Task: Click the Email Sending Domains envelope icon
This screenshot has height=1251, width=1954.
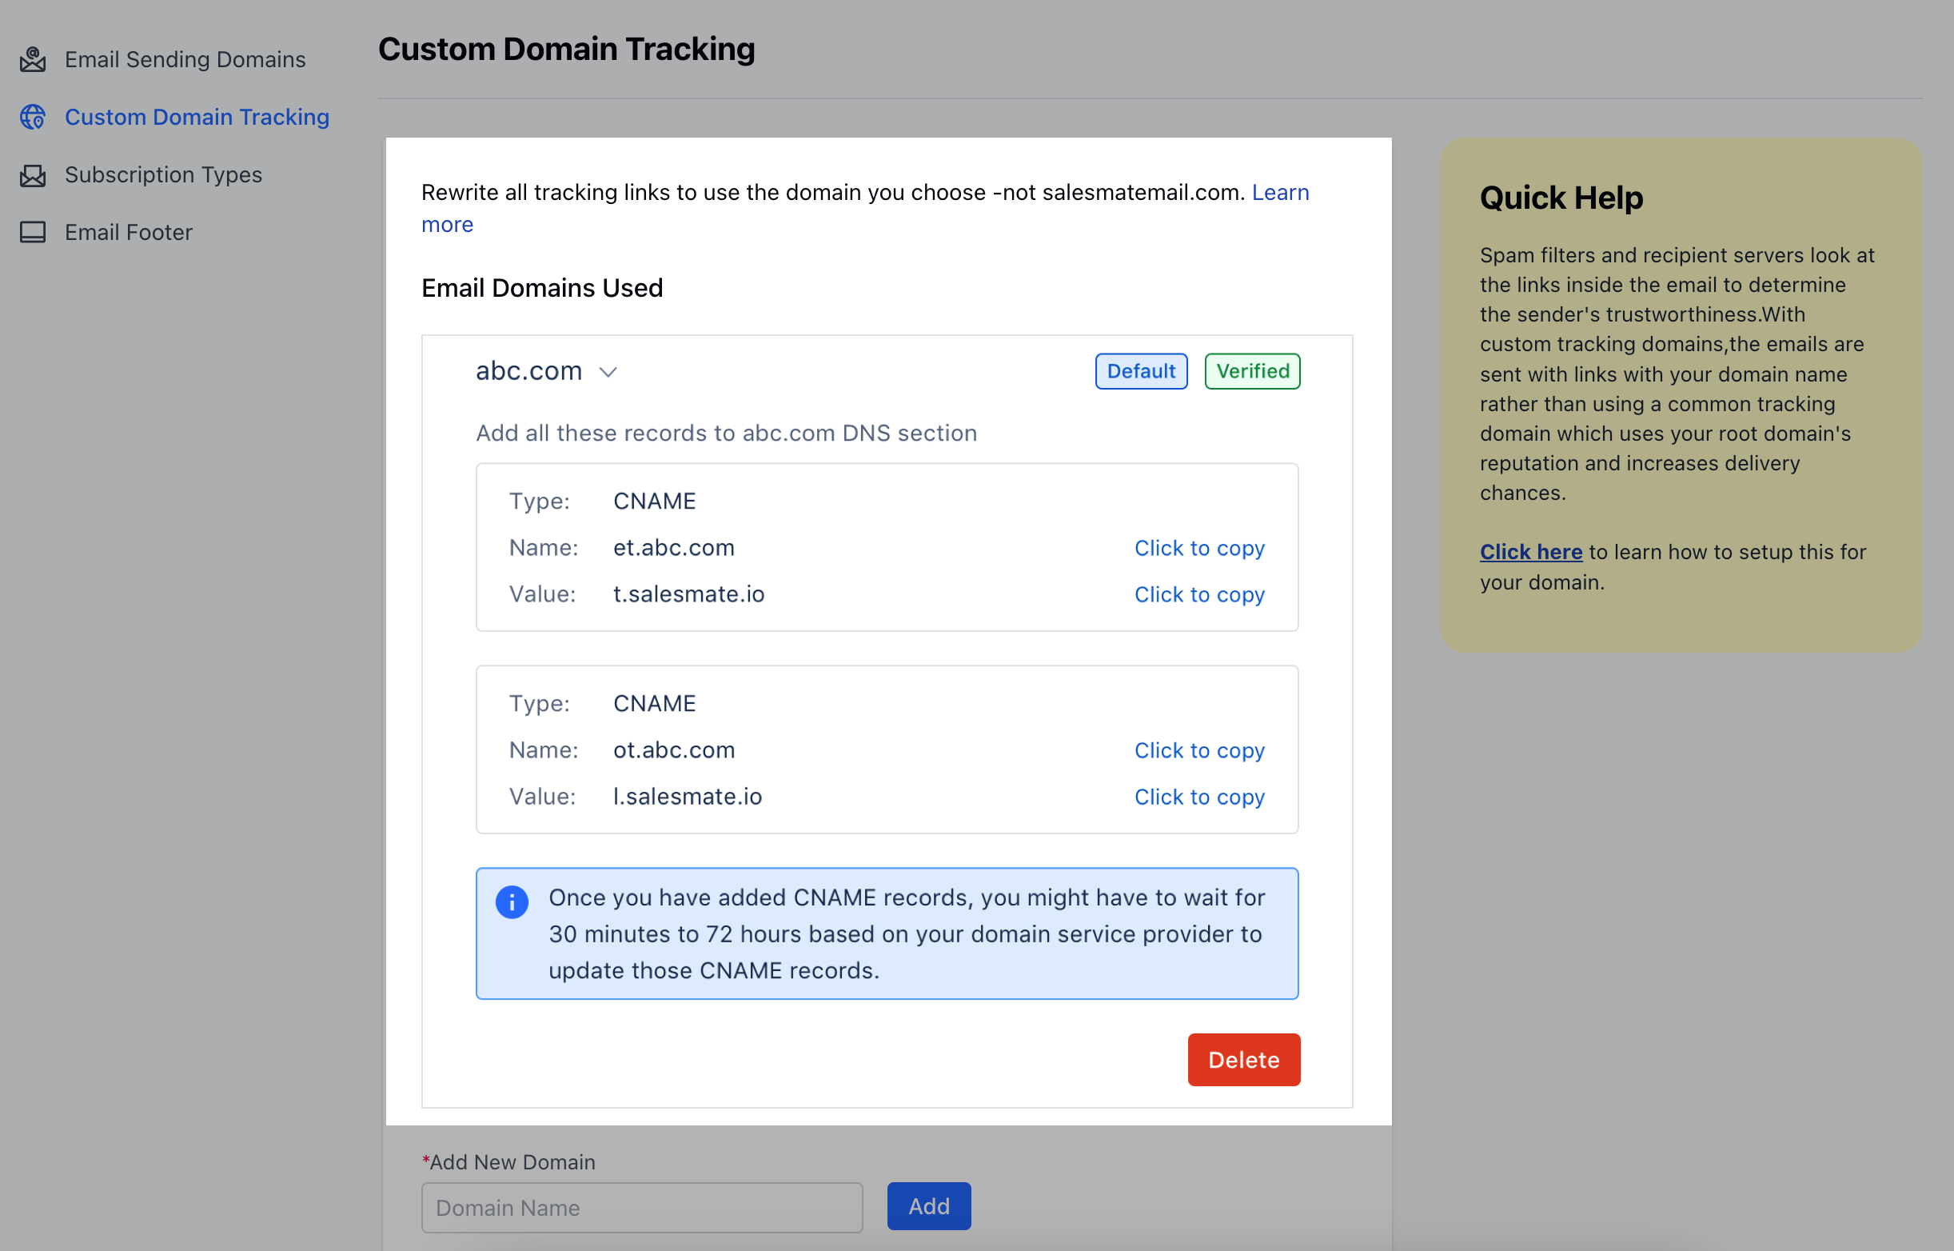Action: [x=33, y=59]
